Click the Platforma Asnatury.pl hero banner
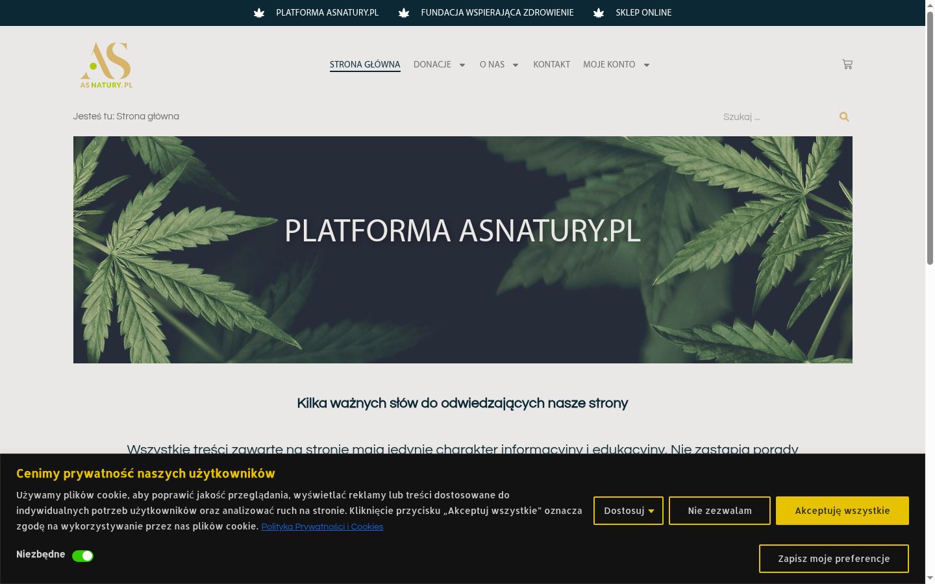Screen dimensions: 935x584 coord(463,250)
